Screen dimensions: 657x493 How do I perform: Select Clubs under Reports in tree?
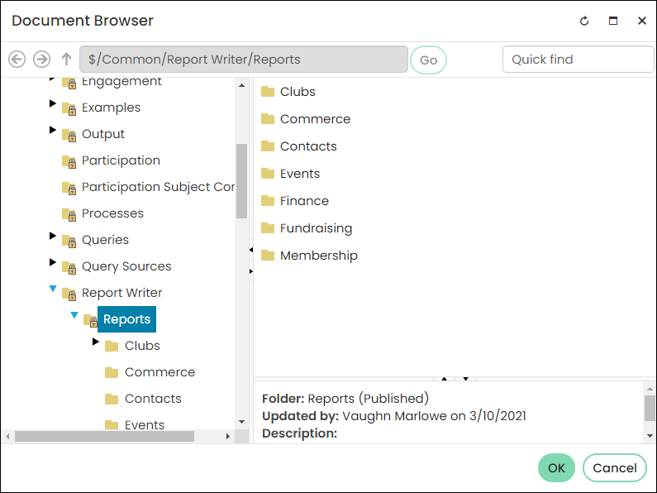point(142,346)
